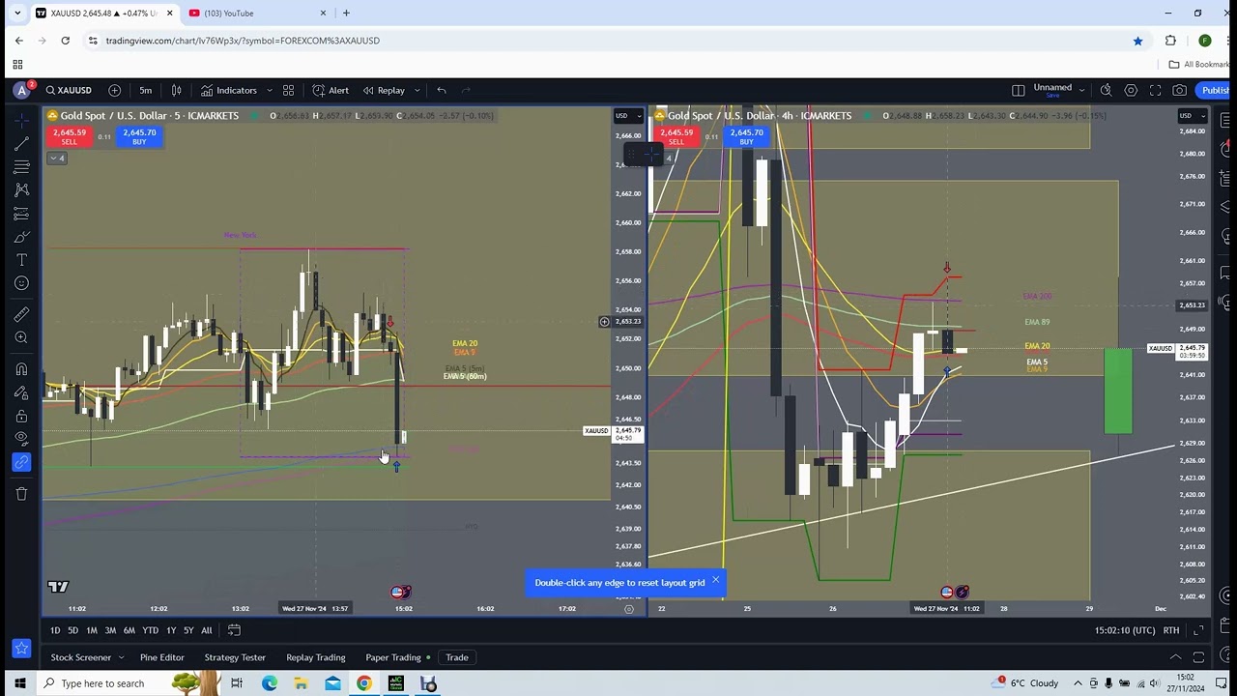This screenshot has height=696, width=1237.
Task: Select the Text annotation tool
Action: (x=21, y=260)
